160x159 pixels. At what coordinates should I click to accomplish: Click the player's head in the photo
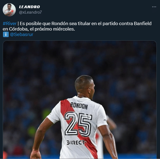(x=85, y=85)
